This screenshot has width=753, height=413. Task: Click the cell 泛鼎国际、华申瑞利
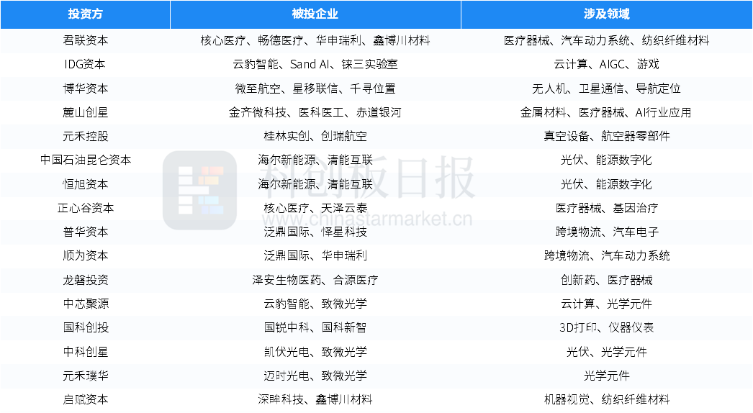tap(315, 256)
